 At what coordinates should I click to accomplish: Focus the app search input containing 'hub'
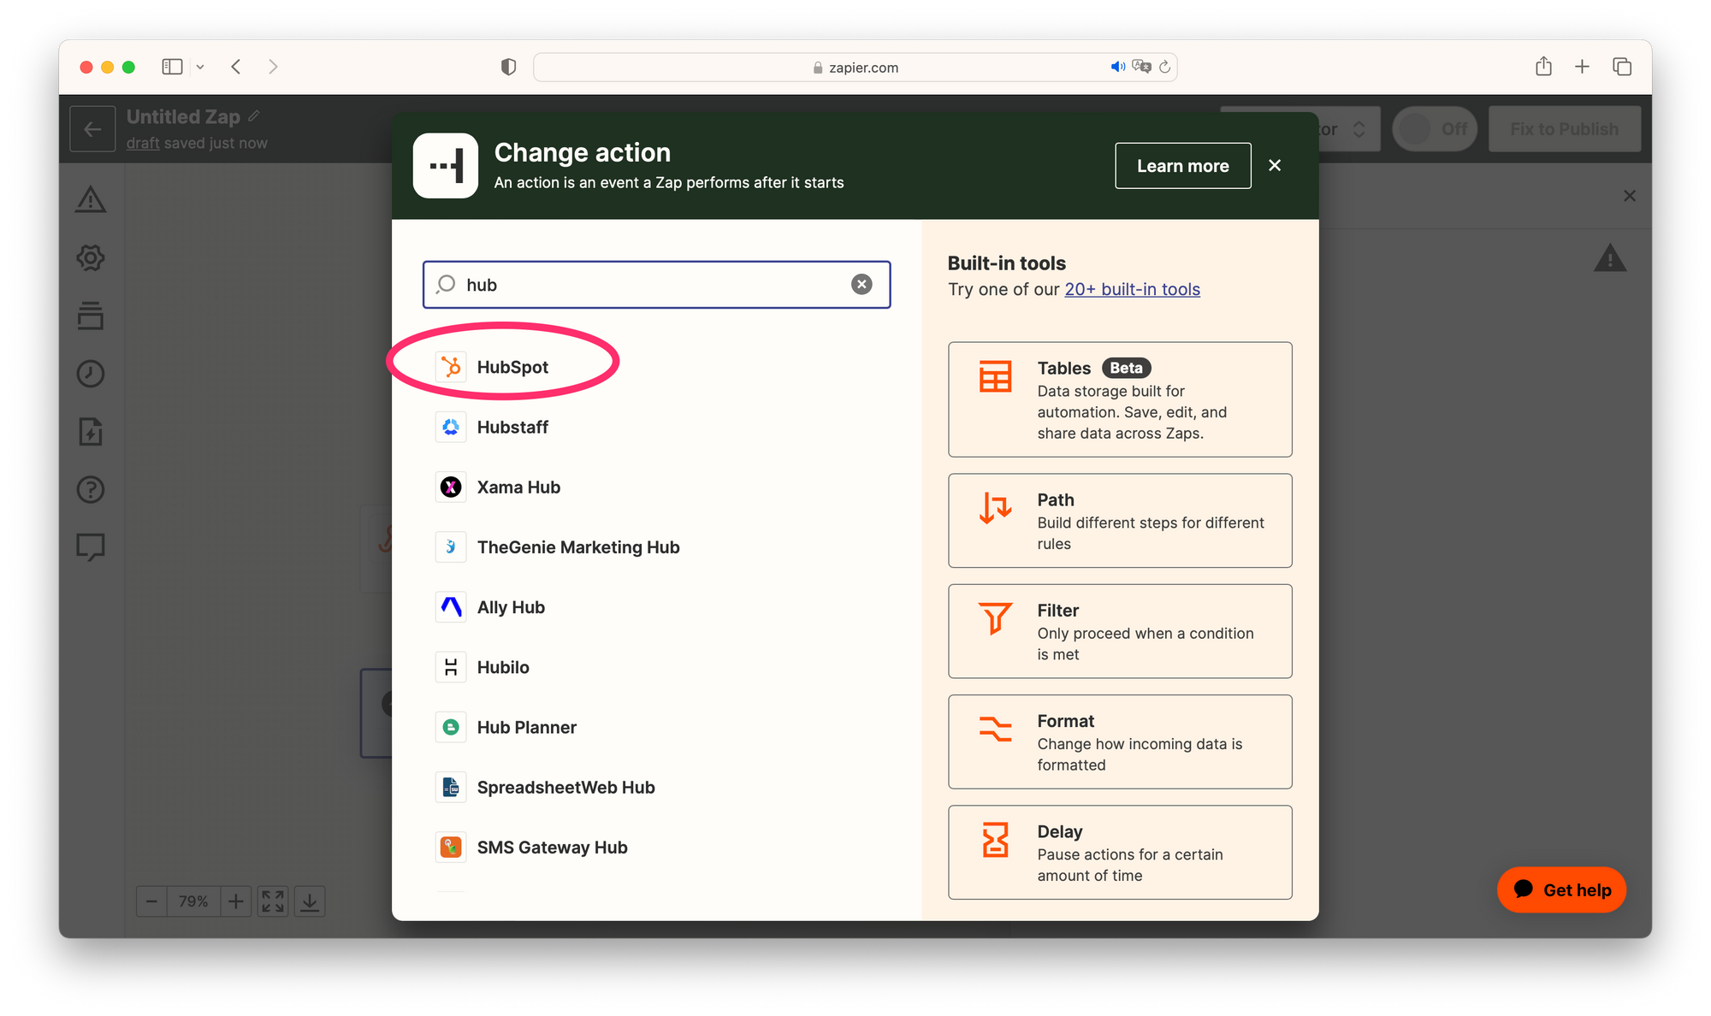(656, 285)
